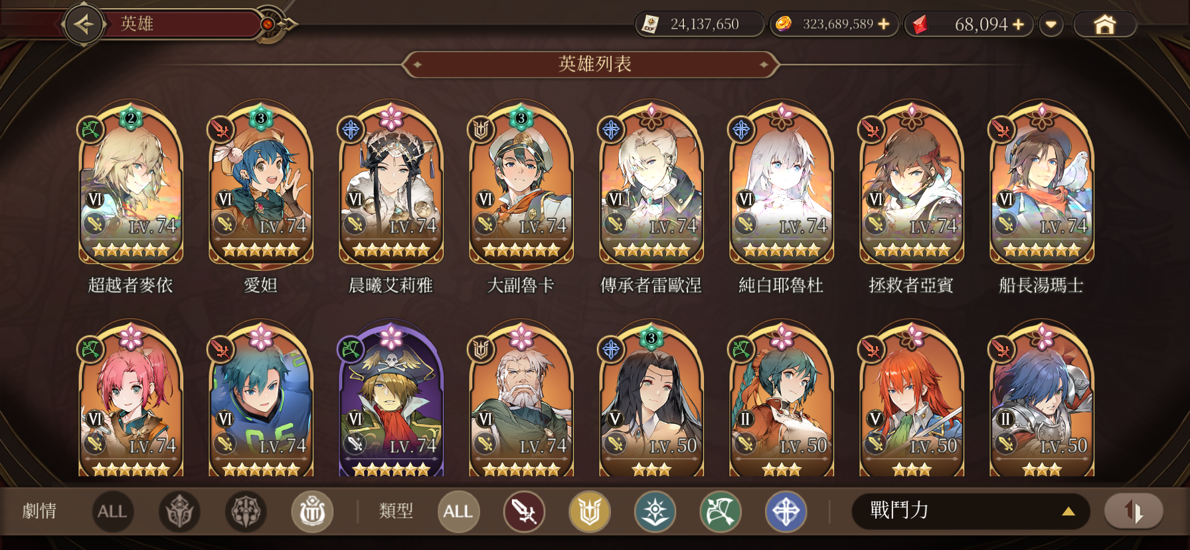The image size is (1190, 550).
Task: Select the second story faction emblem filter
Action: [246, 511]
